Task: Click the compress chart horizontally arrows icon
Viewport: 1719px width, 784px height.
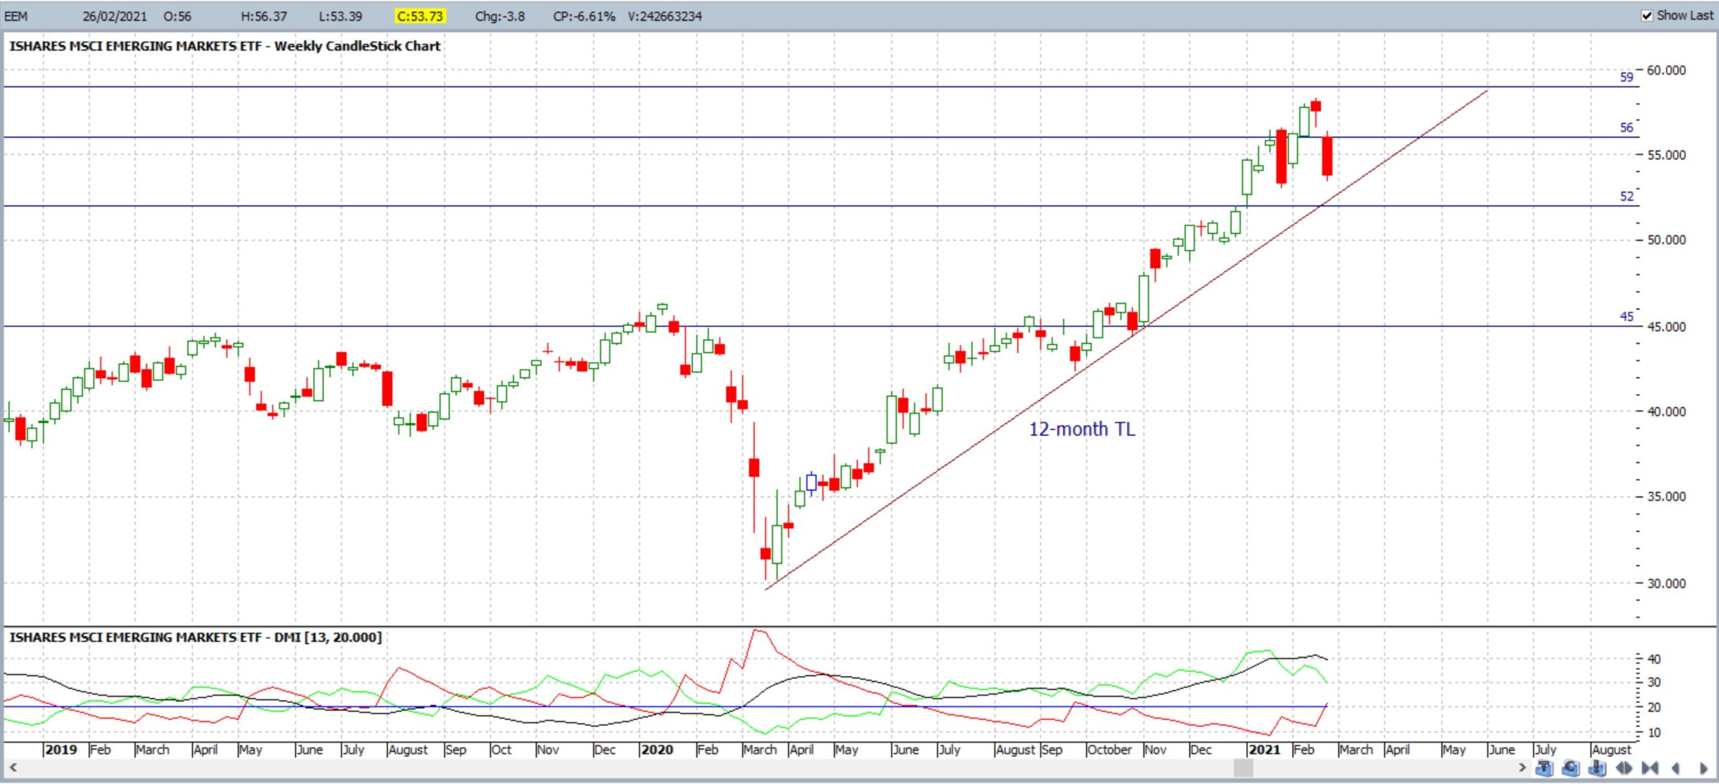Action: [1650, 768]
